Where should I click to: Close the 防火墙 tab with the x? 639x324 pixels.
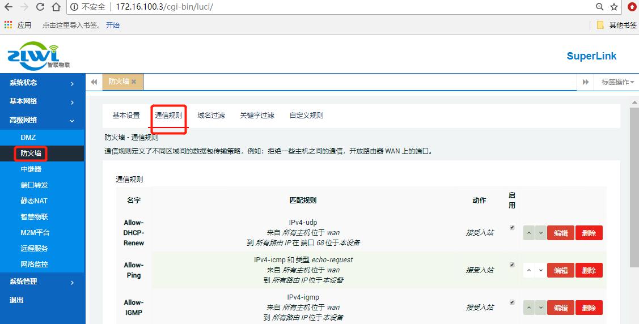coord(134,82)
